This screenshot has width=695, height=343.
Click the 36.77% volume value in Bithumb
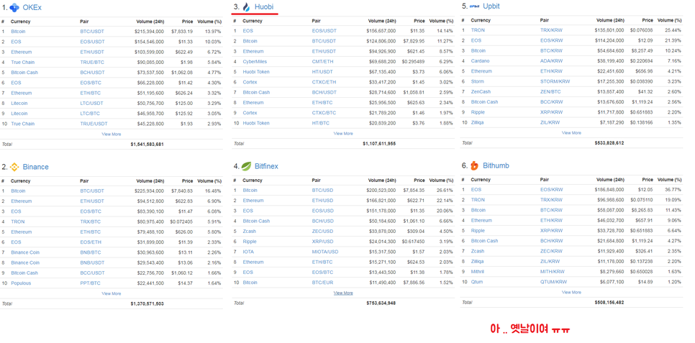click(x=673, y=190)
